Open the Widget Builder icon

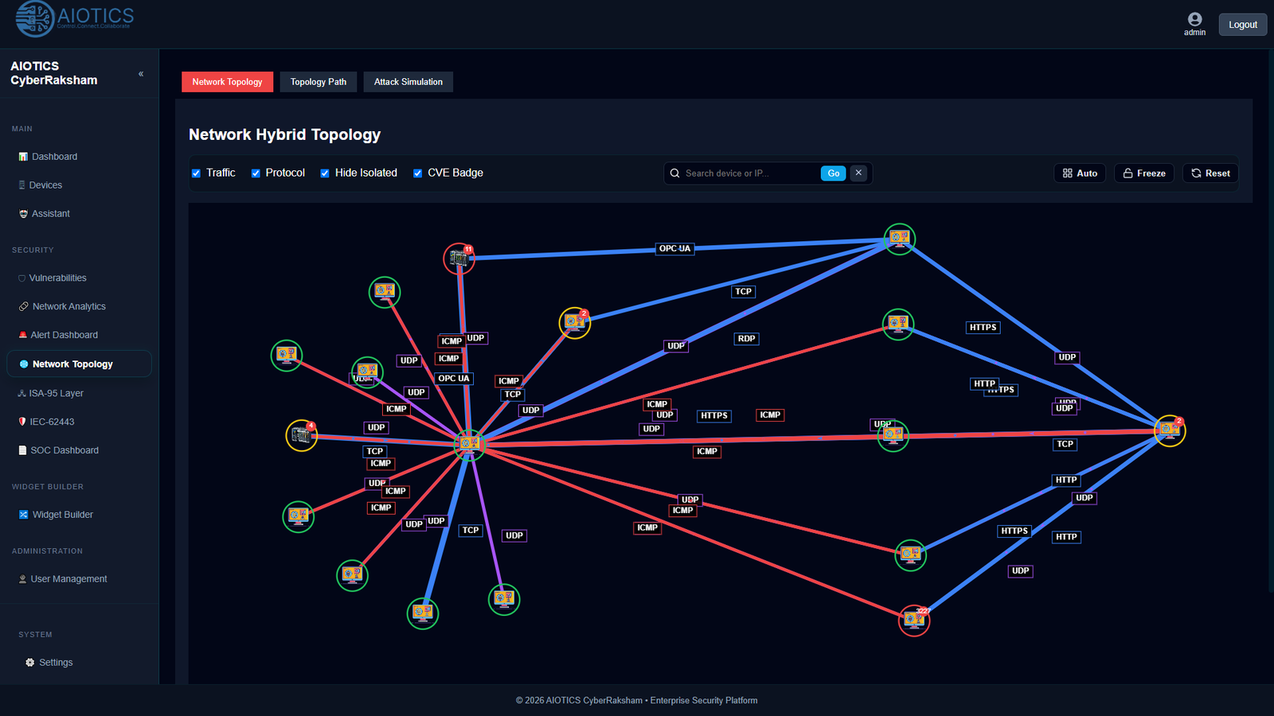click(x=23, y=515)
